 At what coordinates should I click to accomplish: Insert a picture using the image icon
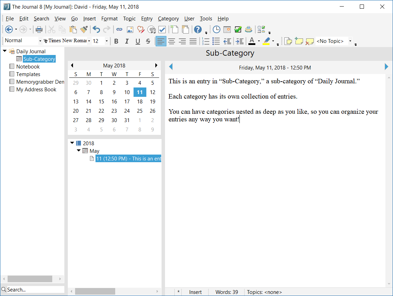tap(130, 29)
